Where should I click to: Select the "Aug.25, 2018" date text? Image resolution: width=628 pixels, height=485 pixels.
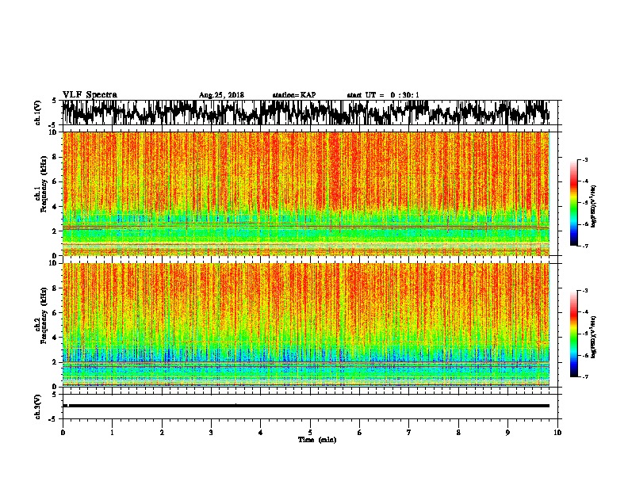221,95
